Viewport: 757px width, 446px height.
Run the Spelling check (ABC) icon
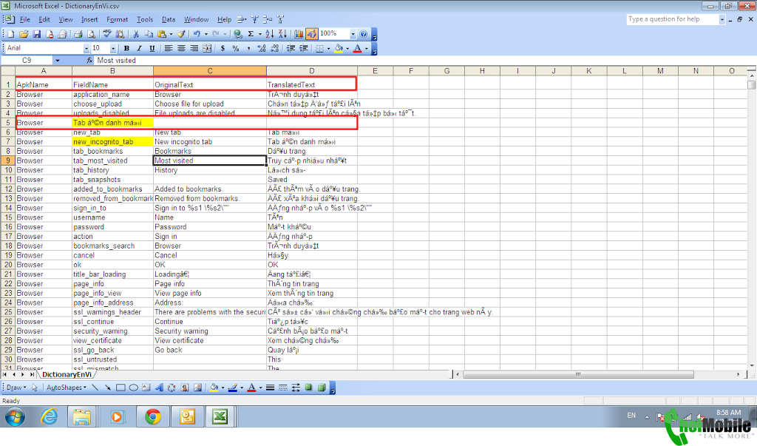106,34
